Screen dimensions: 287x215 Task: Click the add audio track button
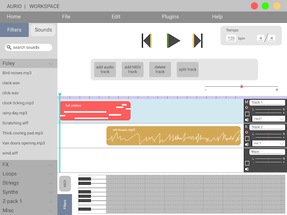tap(105, 69)
